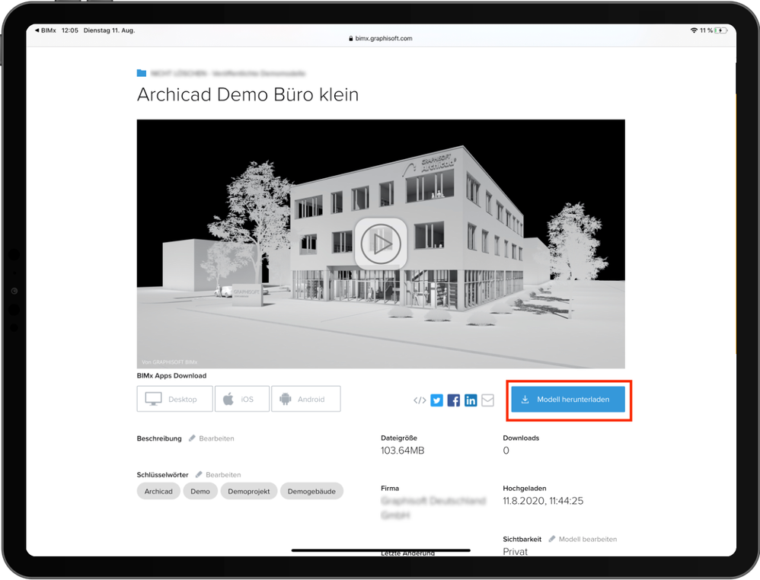Image resolution: width=760 pixels, height=580 pixels.
Task: Select the Demogebäude keyword tag
Action: click(311, 492)
